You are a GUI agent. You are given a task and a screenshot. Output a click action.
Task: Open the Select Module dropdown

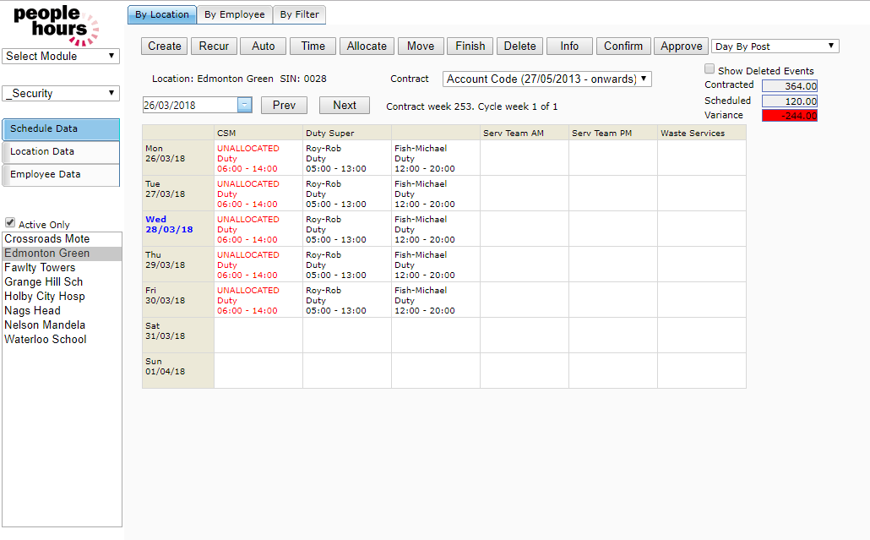(61, 57)
